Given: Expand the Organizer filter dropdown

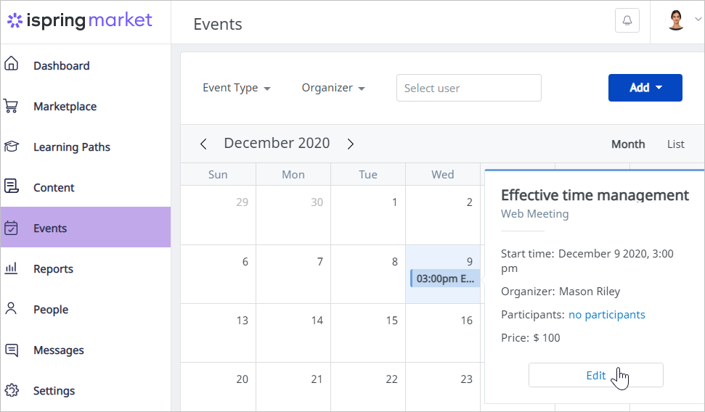Looking at the screenshot, I should coord(333,88).
